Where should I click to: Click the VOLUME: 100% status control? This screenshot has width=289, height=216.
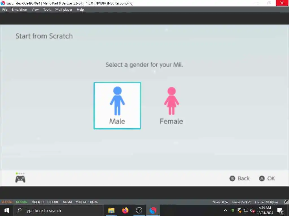(x=87, y=202)
